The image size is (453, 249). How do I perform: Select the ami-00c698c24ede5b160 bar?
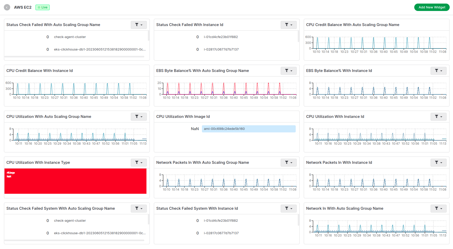click(249, 129)
